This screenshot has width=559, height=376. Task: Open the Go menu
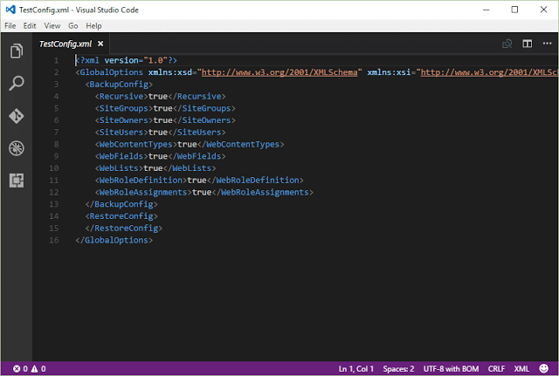coord(73,25)
